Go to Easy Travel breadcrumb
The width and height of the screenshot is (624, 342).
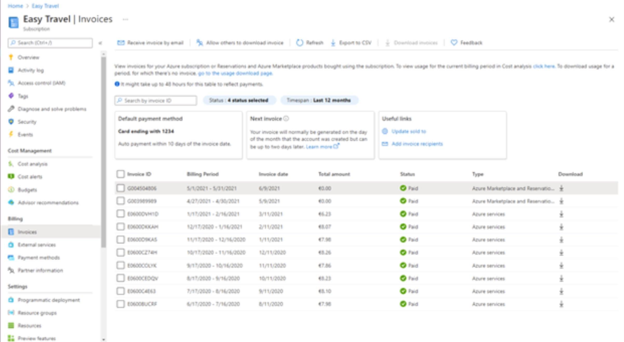[x=45, y=6]
